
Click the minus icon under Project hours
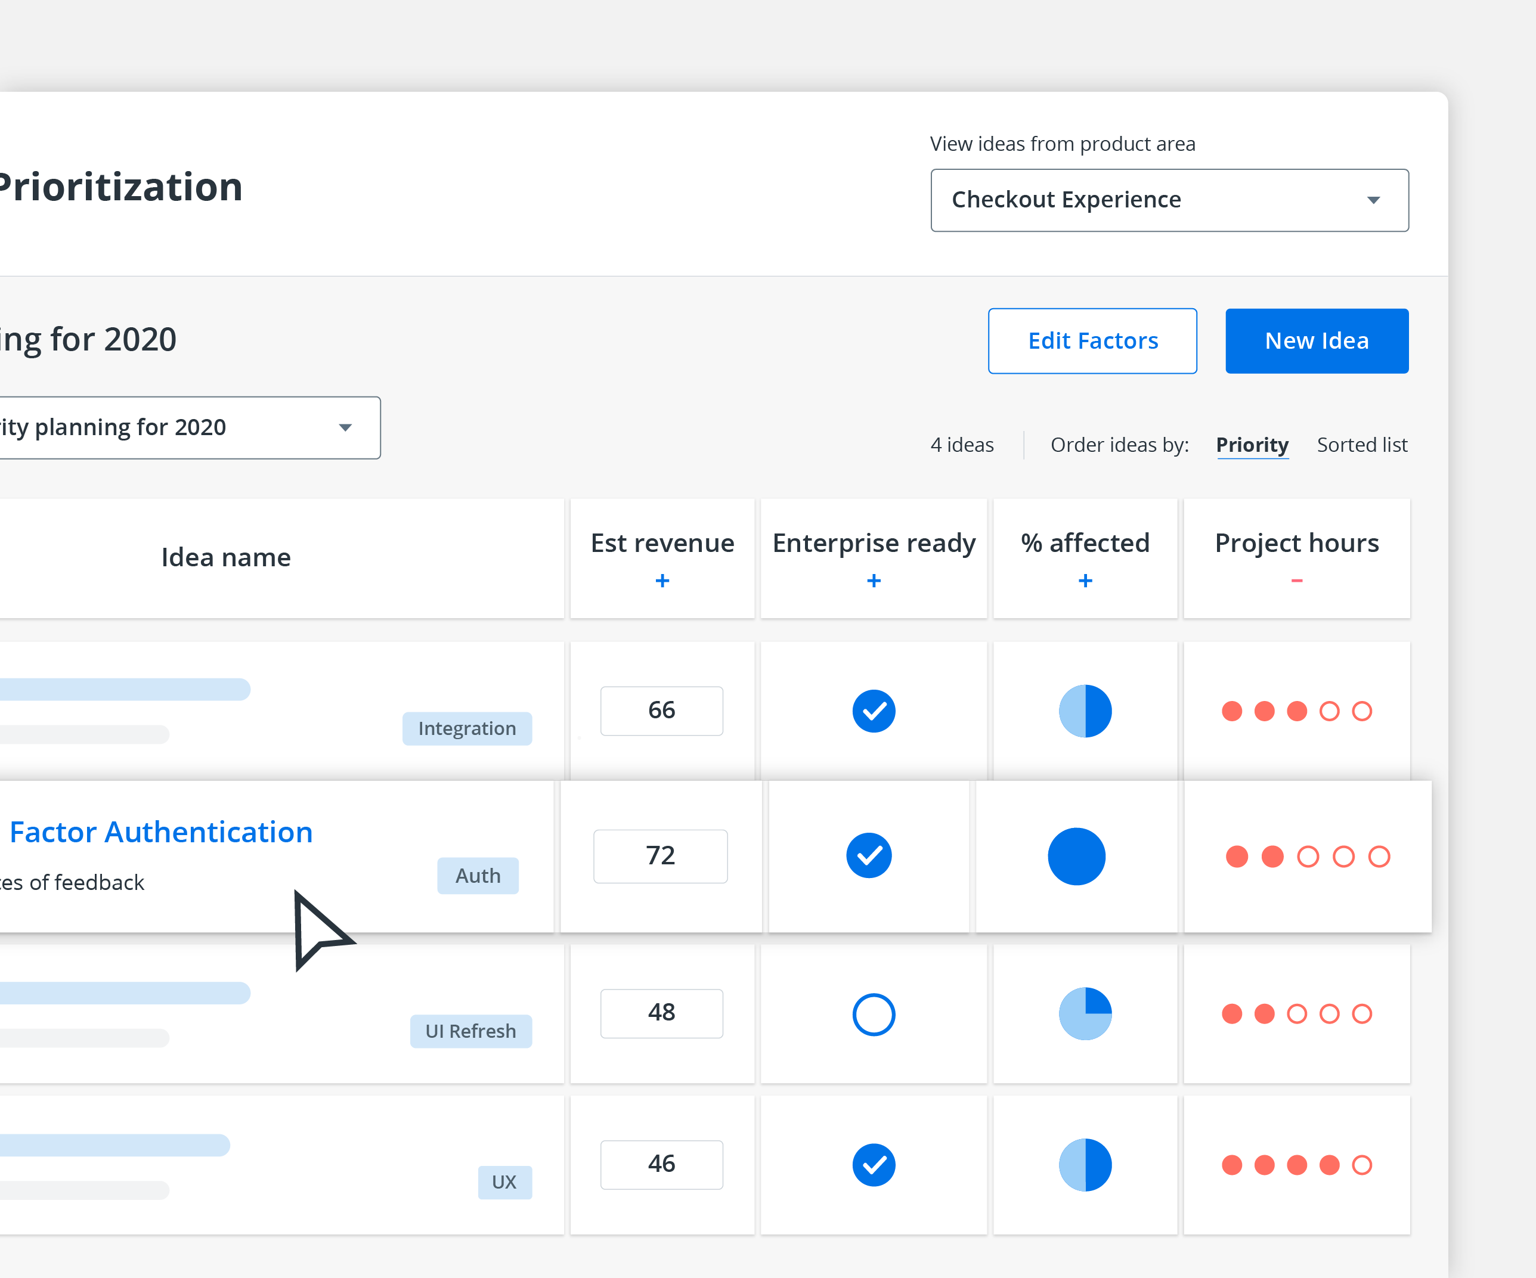[1297, 581]
